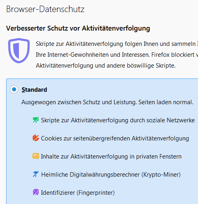Screen dimensions: 198x204
Task: Click 'Verbesserter Schutz vor Aktivitätenverfolgung' heading
Action: pos(78,29)
